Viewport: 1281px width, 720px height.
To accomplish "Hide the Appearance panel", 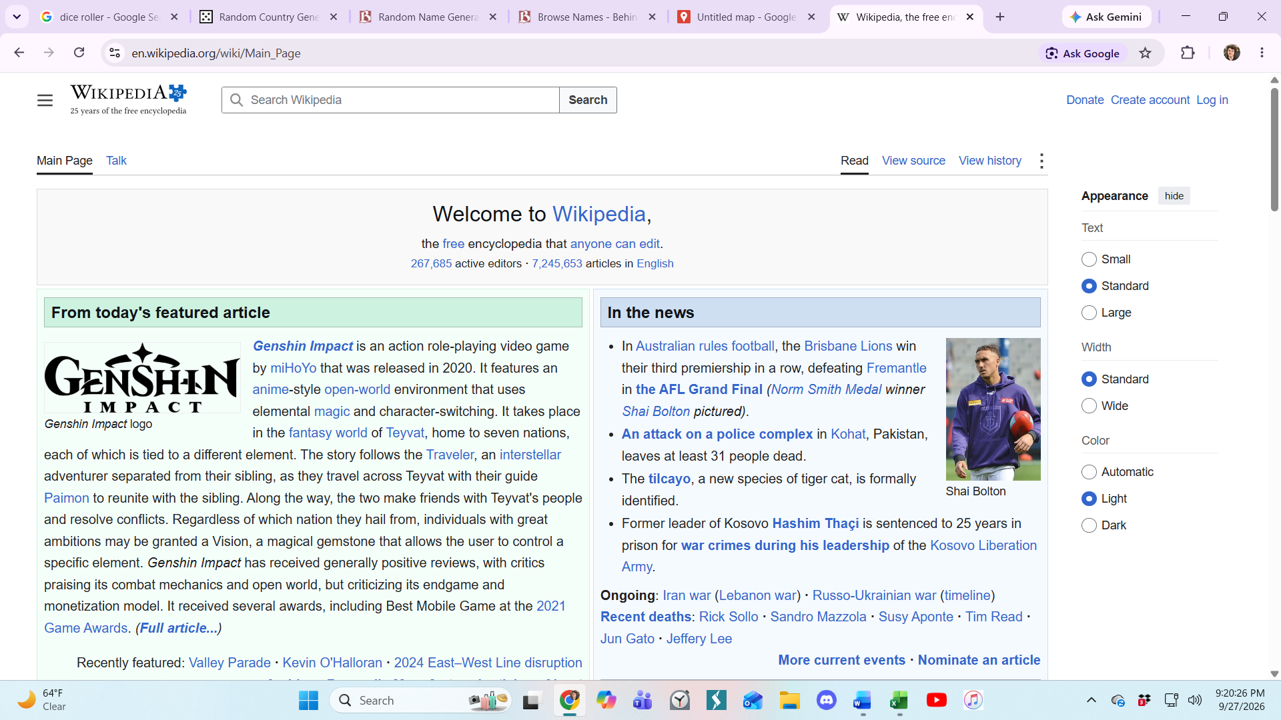I will [x=1174, y=196].
